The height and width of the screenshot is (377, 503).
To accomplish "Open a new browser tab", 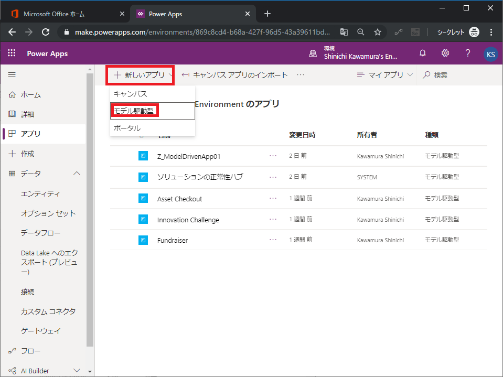I will tap(267, 14).
